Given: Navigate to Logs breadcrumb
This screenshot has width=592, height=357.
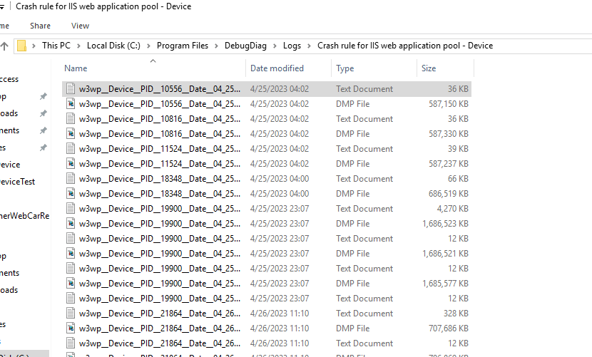Looking at the screenshot, I should coord(292,46).
